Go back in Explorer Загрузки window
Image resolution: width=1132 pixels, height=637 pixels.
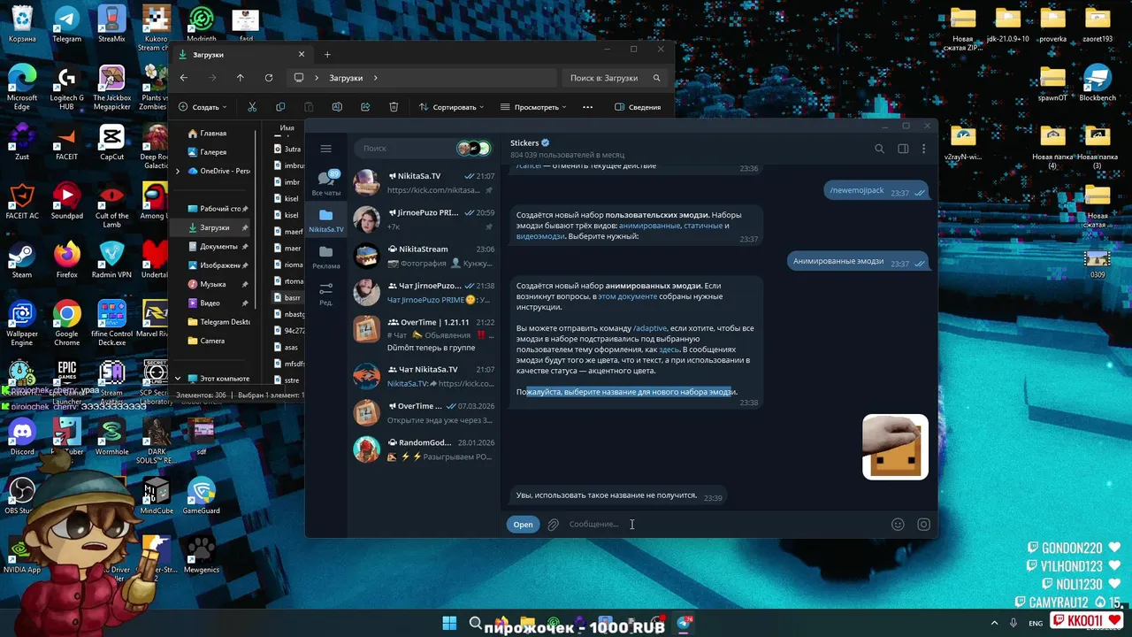tap(184, 78)
